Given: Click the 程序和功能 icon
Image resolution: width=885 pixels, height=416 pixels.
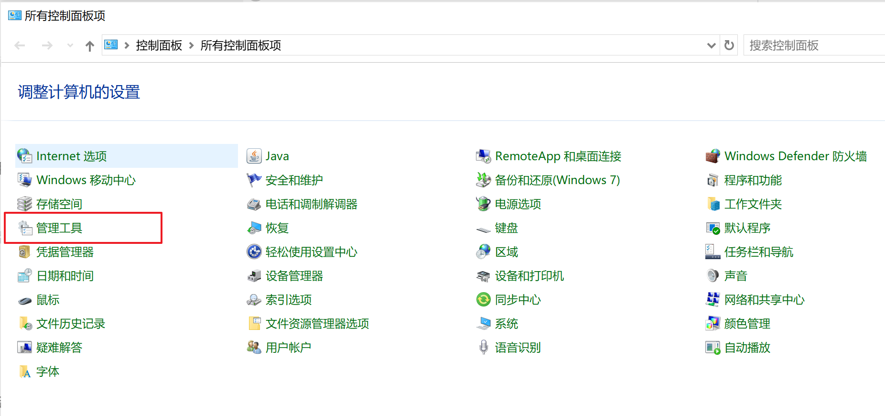Looking at the screenshot, I should tap(712, 180).
